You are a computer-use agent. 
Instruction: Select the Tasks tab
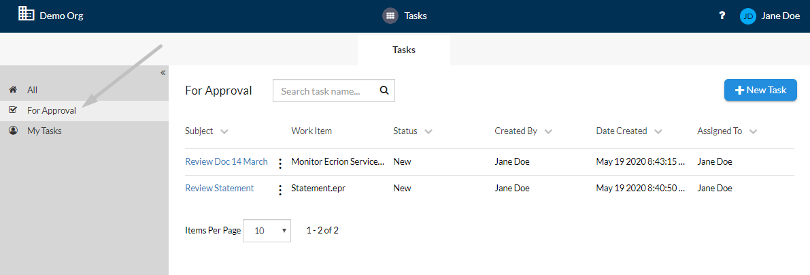404,50
